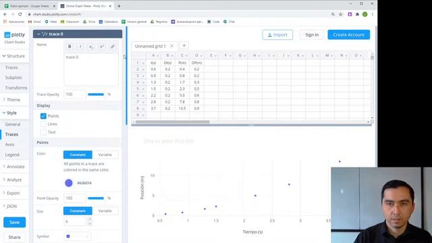The width and height of the screenshot is (432, 243).
Task: Open a new browser tab
Action: point(119,6)
